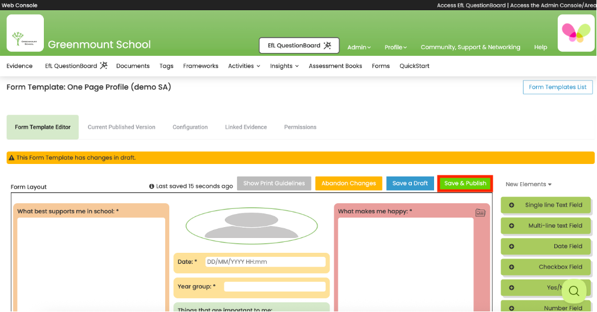Screen dimensions: 597x312
Task: Open the Linked Evidence tab
Action: [246, 127]
